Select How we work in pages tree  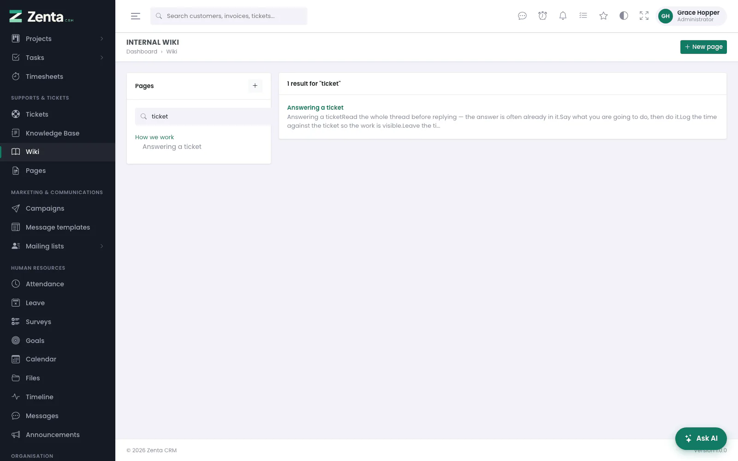[155, 137]
